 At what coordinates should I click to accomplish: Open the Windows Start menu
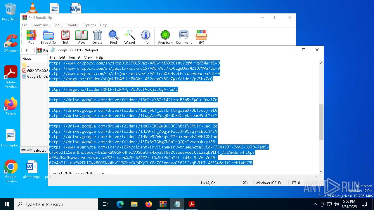click(7, 204)
